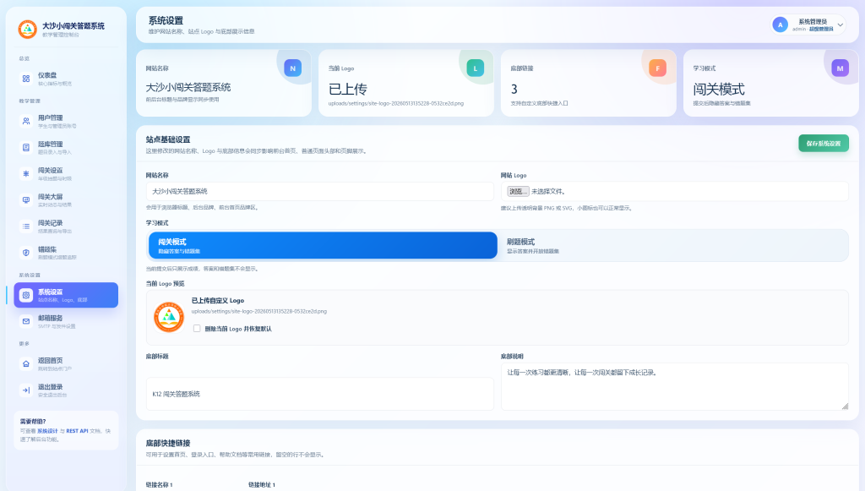The image size is (865, 491).
Task: Click the orange F badge on 底部链接 card
Action: (657, 68)
